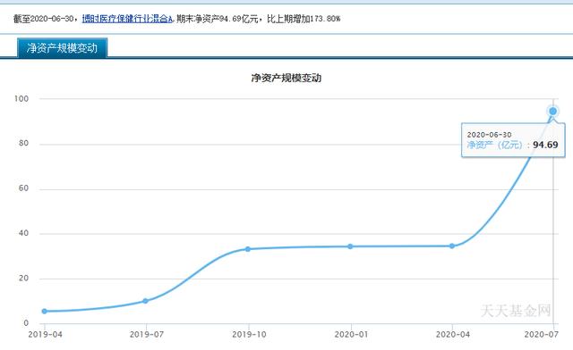The width and height of the screenshot is (573, 350).
Task: Click the highlighted 2020-06-30 data point
Action: point(553,111)
